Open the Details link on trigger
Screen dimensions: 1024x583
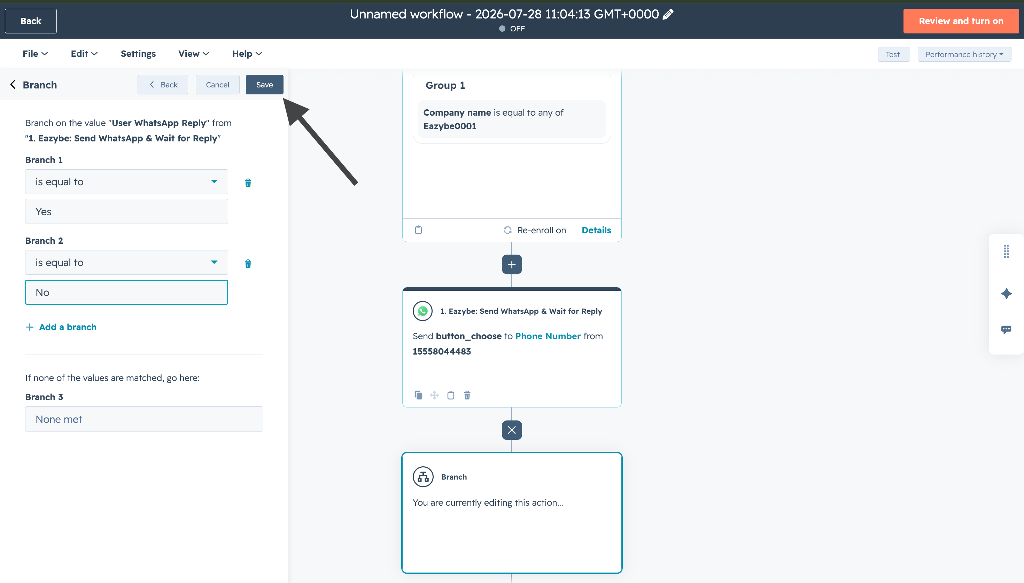(596, 230)
